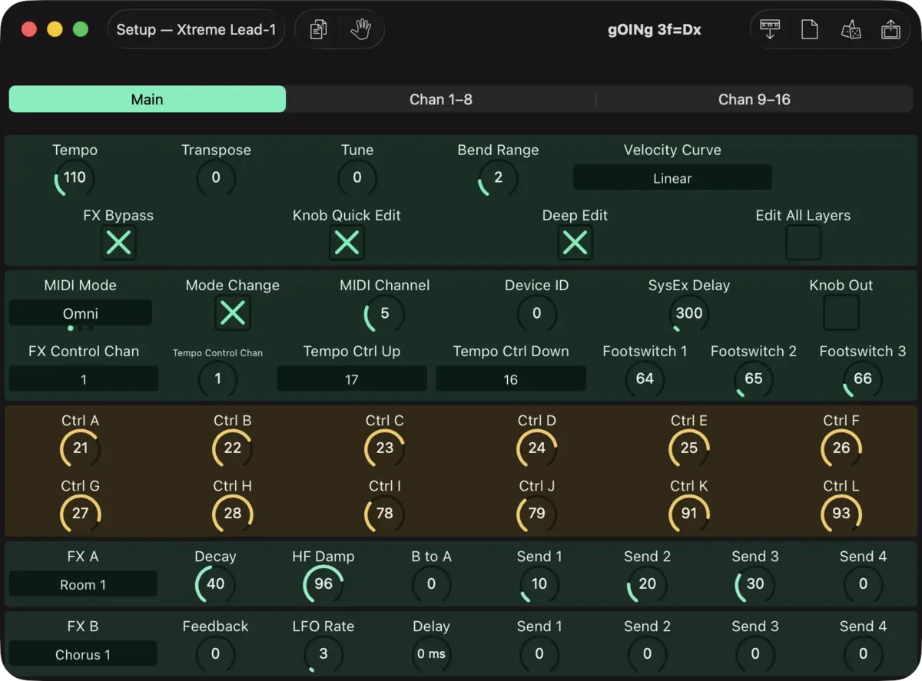The width and height of the screenshot is (922, 681).
Task: Click the Footswitch 3 knob
Action: pyautogui.click(x=863, y=378)
